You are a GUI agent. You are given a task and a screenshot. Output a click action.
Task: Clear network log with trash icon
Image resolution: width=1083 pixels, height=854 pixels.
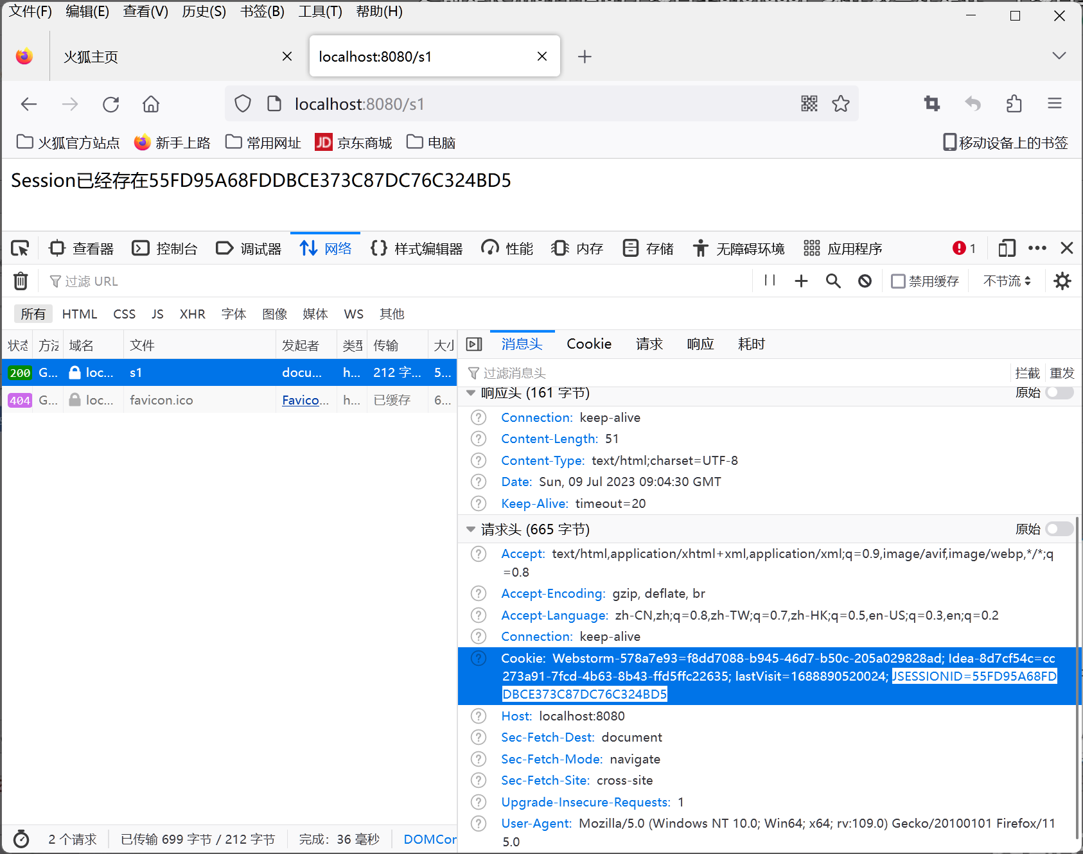click(21, 281)
